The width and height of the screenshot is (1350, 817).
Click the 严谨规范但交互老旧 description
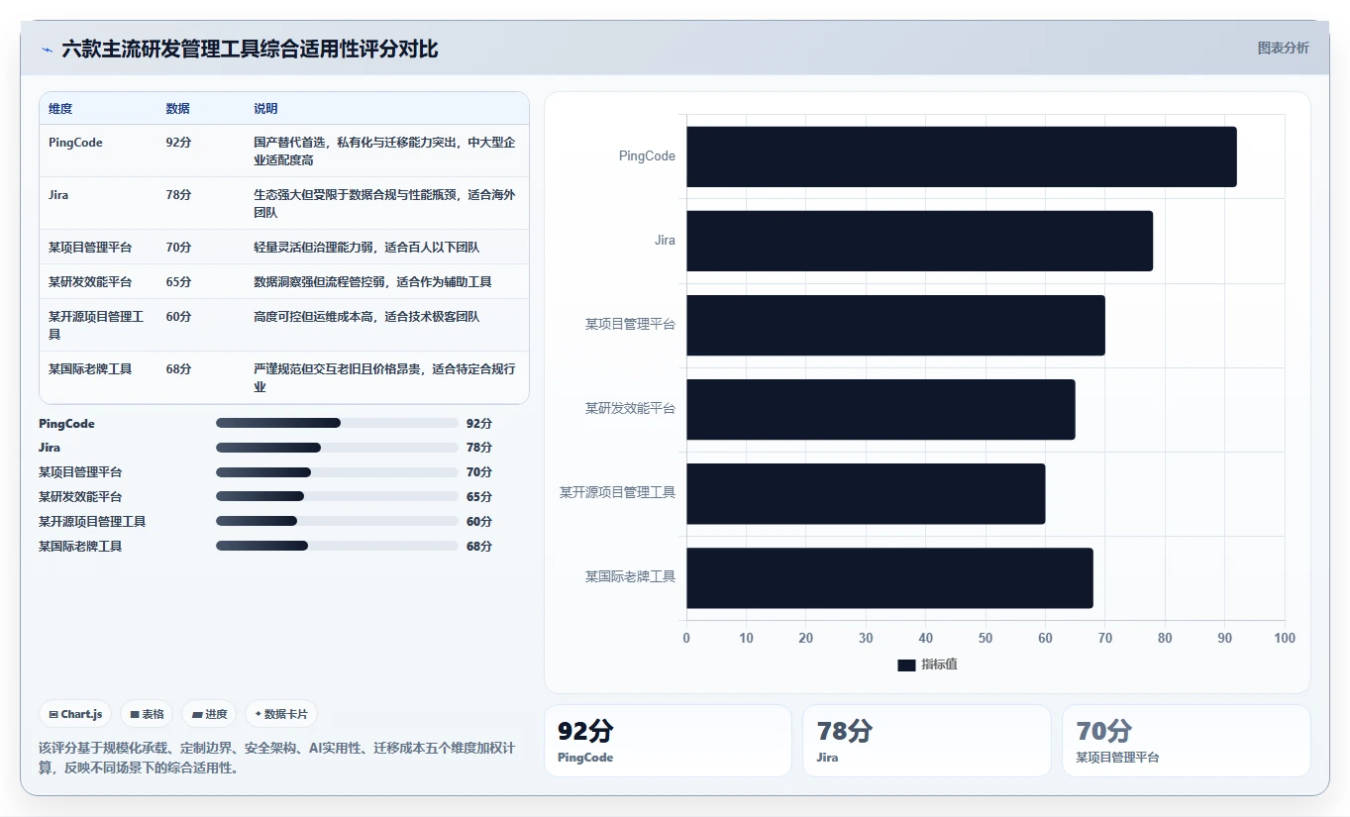(x=384, y=378)
